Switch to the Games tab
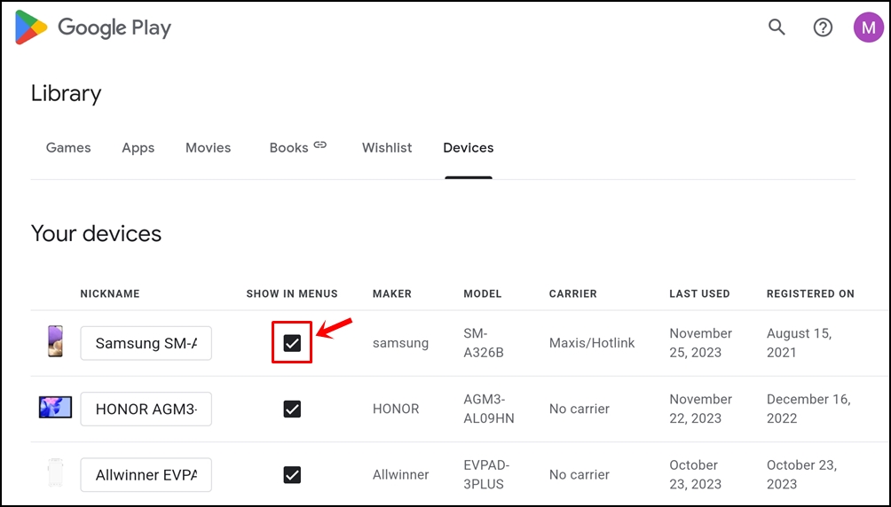Viewport: 891px width, 507px height. (68, 148)
